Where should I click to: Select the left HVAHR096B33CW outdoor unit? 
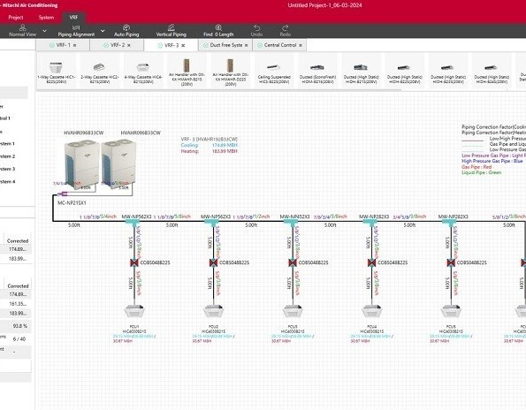pos(82,163)
